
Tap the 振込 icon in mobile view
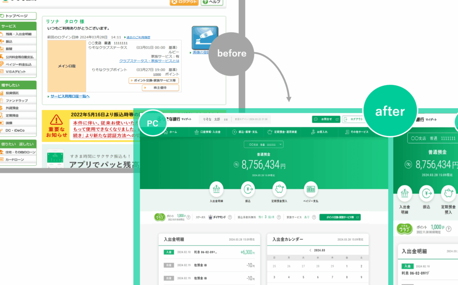(x=426, y=193)
